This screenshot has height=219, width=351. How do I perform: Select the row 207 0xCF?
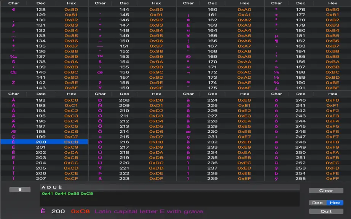44,179
